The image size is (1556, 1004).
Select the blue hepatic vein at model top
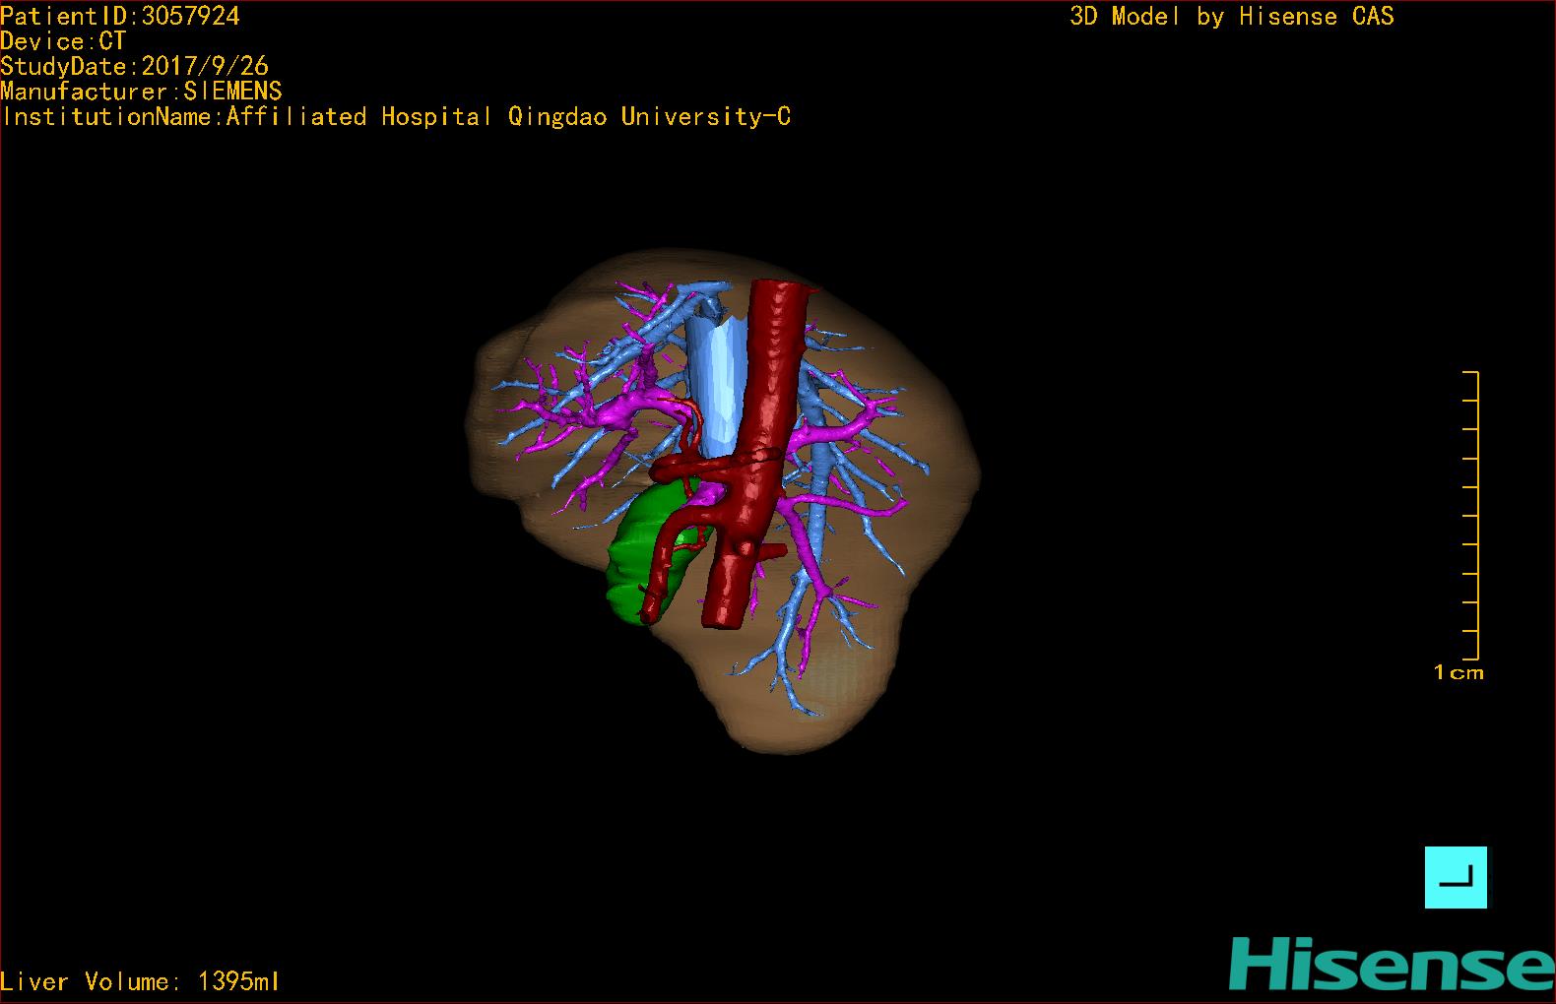click(680, 302)
